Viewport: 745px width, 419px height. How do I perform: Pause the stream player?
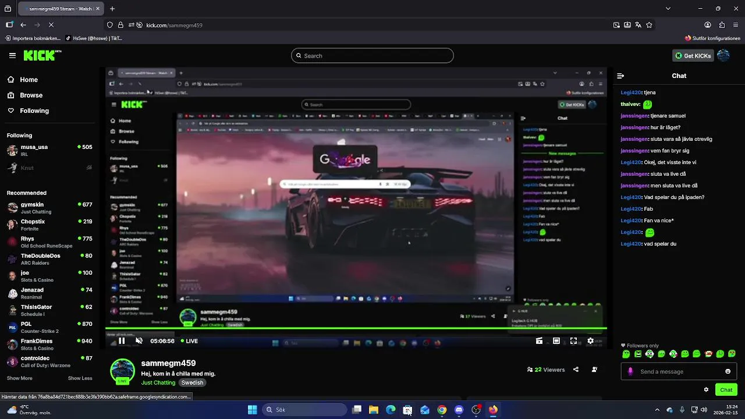[122, 341]
